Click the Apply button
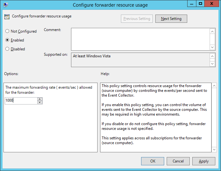Viewport: 221px width, 171px height. click(204, 161)
